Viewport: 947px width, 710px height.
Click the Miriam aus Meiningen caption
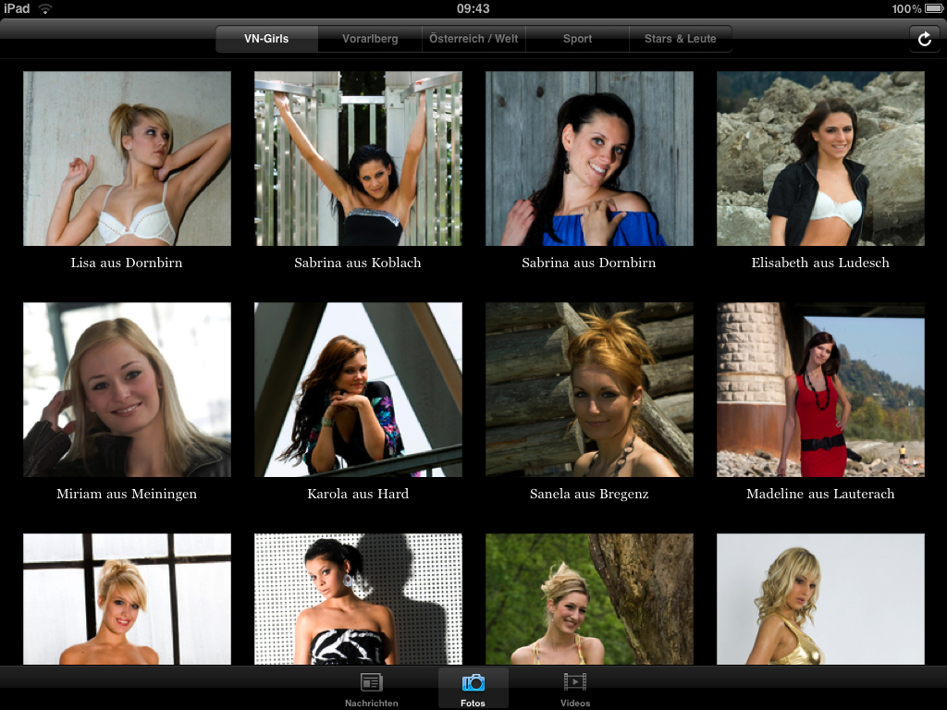click(x=127, y=494)
